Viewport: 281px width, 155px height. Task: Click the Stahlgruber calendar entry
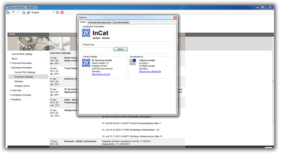coord(71,110)
